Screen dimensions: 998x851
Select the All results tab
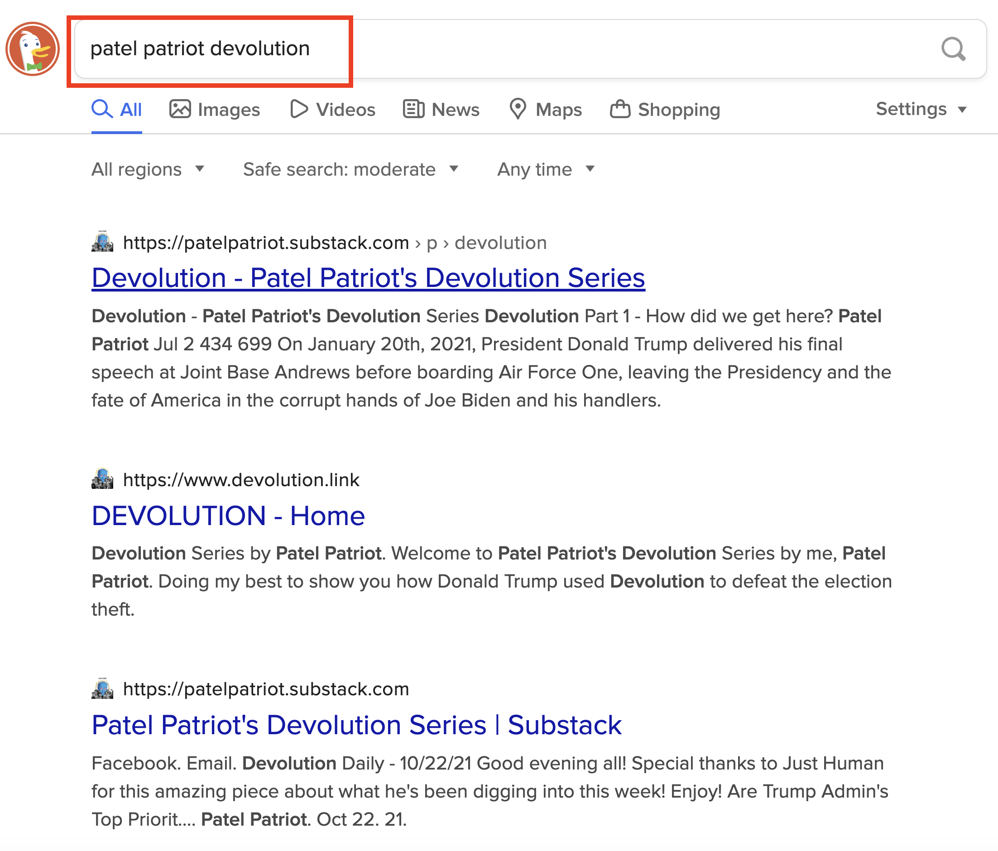[116, 110]
